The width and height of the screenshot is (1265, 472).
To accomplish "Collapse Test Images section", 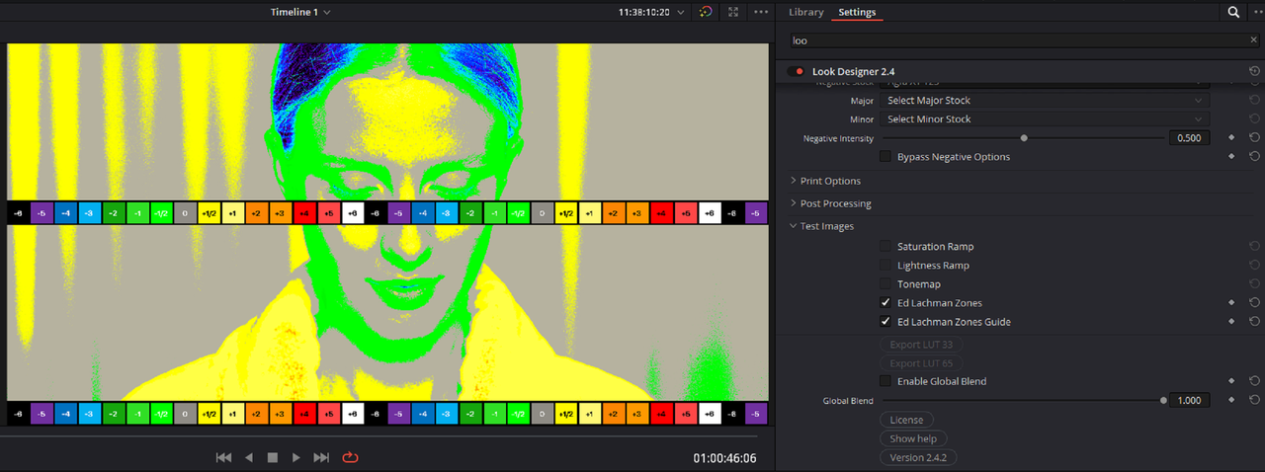I will [x=821, y=226].
